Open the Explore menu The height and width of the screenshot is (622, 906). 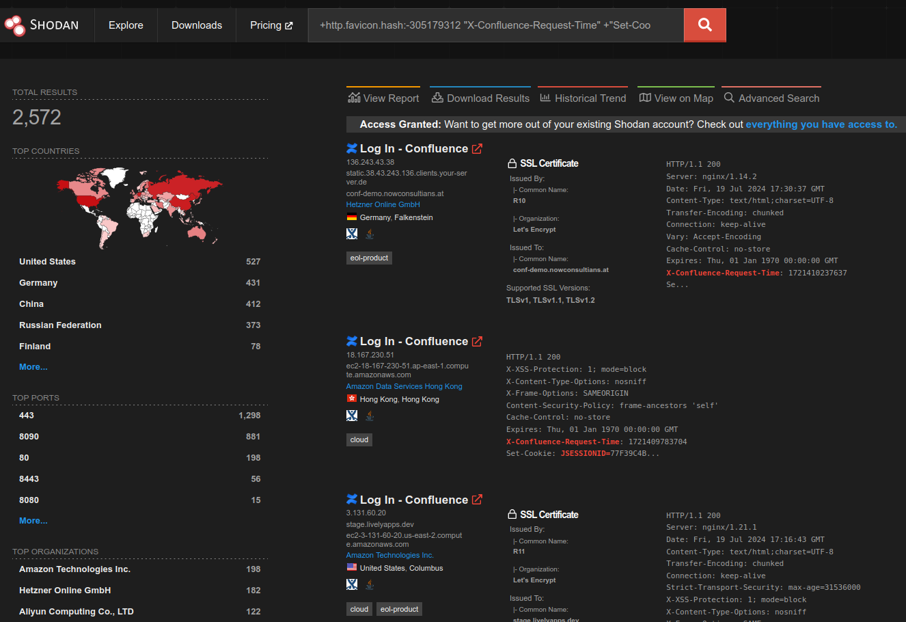[x=126, y=25]
